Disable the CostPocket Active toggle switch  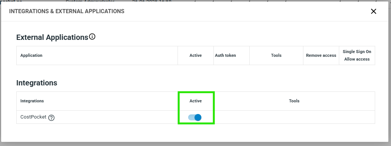pos(195,117)
